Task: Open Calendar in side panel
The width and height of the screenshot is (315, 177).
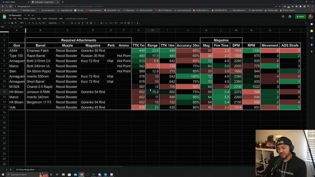Action: (312, 24)
